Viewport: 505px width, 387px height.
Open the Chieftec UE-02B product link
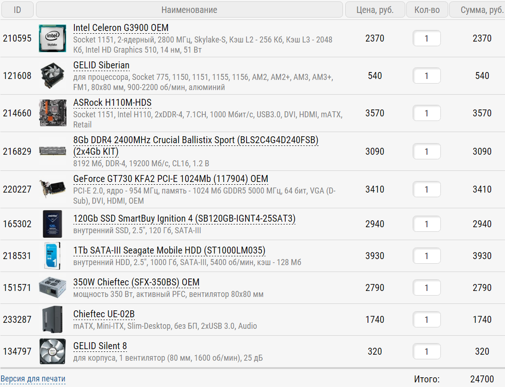(104, 314)
